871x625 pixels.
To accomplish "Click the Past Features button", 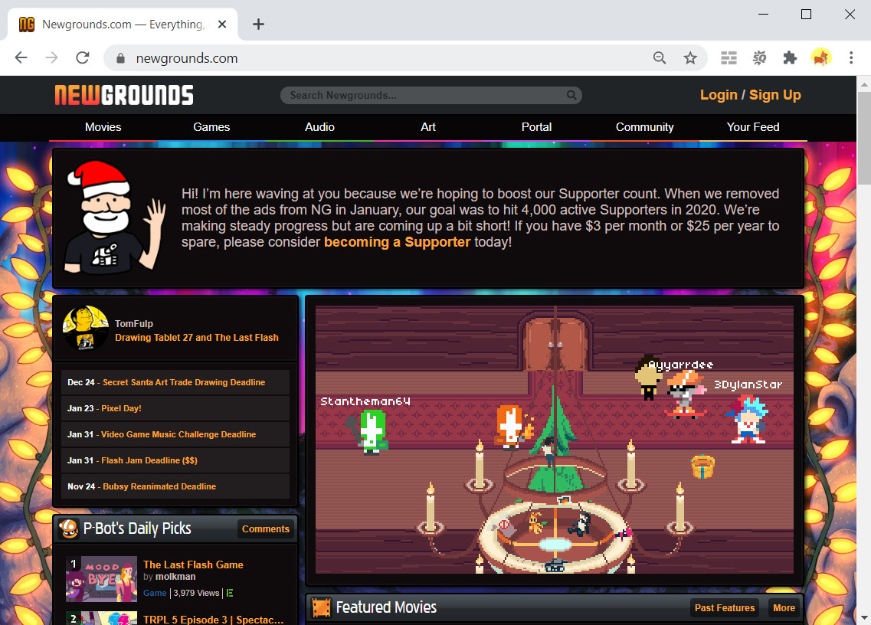I will coord(725,608).
